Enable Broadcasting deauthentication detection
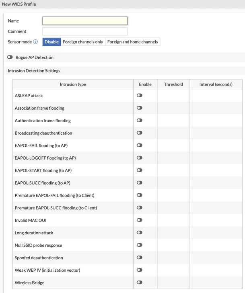 coord(140,133)
